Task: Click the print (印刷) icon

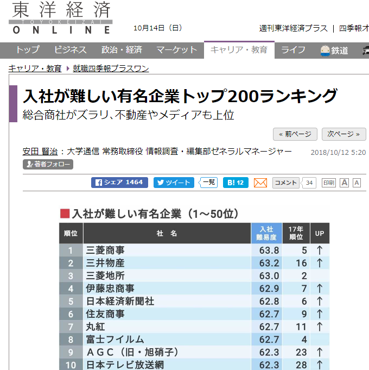Action: coord(329,183)
